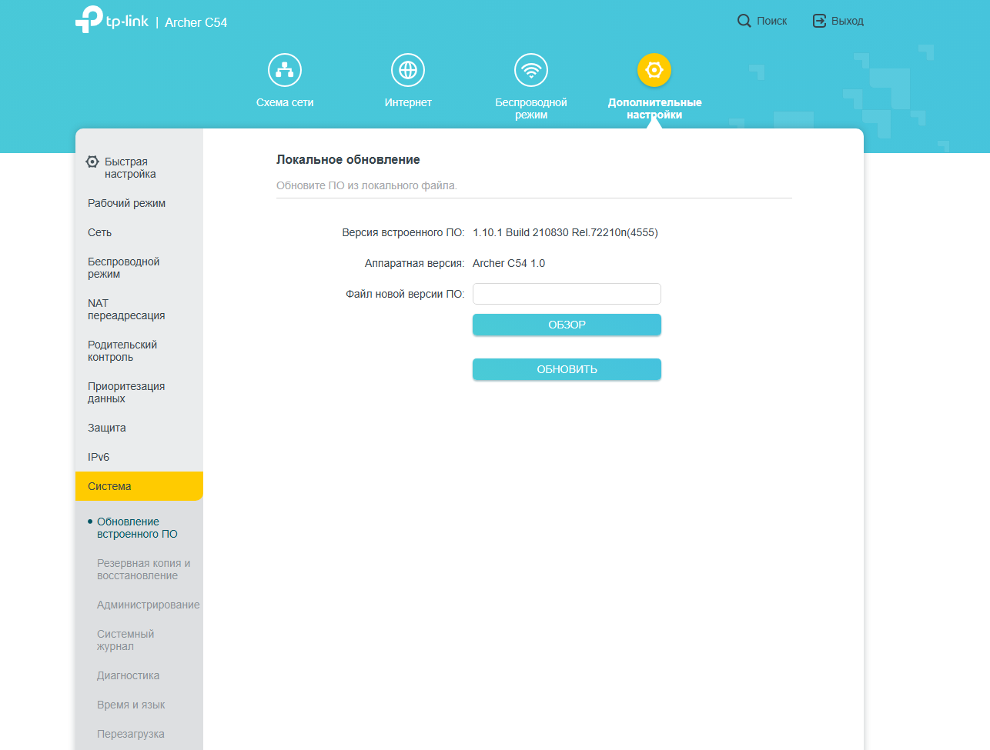Viewport: 990px width, 750px height.
Task: Open the Беспроводной режим Wi-Fi icon
Action: pyautogui.click(x=531, y=70)
